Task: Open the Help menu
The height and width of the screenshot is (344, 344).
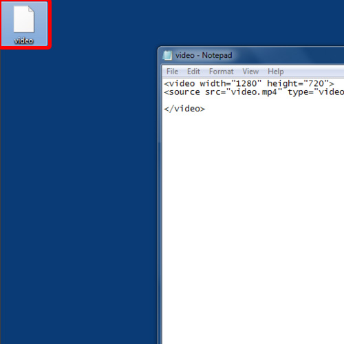Action: pyautogui.click(x=276, y=72)
